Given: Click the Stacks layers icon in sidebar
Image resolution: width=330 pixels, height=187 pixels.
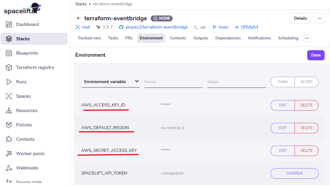Looking at the screenshot, I should (9, 39).
